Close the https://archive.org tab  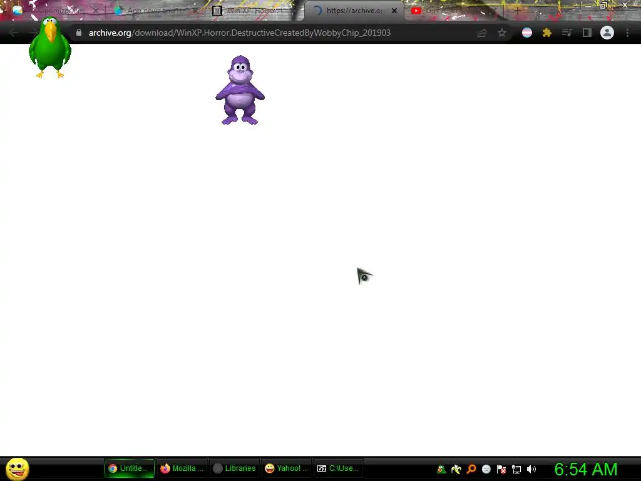(x=394, y=11)
